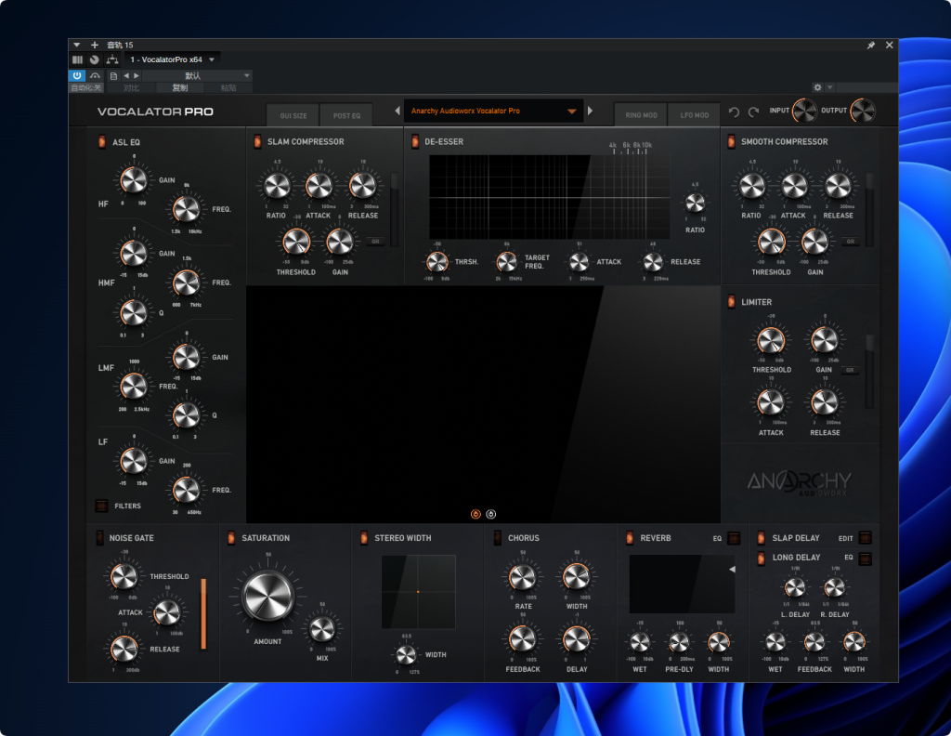Image resolution: width=951 pixels, height=736 pixels.
Task: Toggle ASL EQ module power
Action: [101, 141]
